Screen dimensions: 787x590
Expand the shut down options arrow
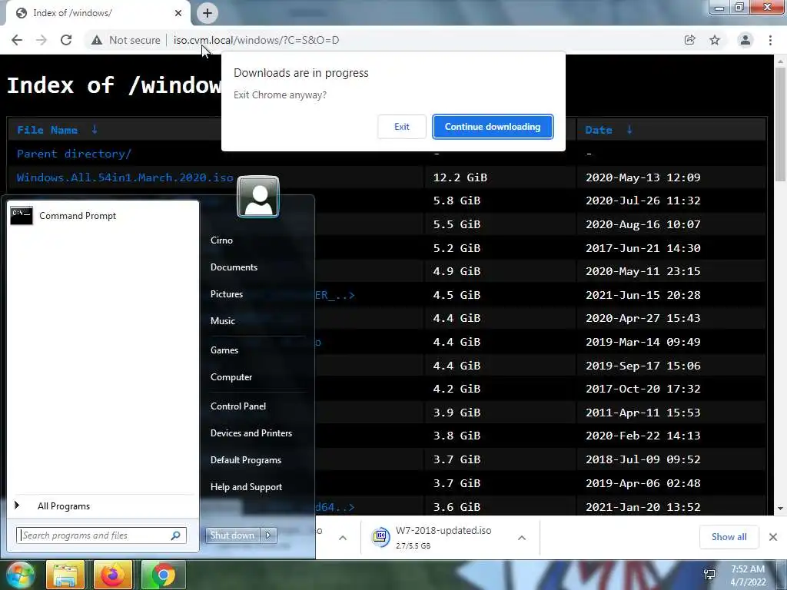[x=268, y=535]
